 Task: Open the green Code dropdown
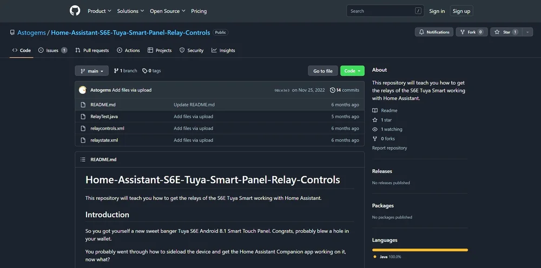pyautogui.click(x=352, y=71)
